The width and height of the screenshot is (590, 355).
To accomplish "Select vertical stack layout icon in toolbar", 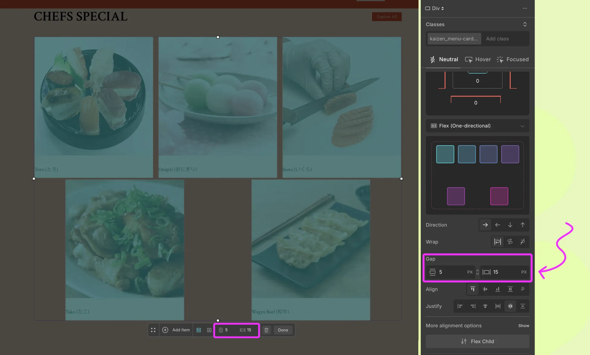I will [199, 330].
